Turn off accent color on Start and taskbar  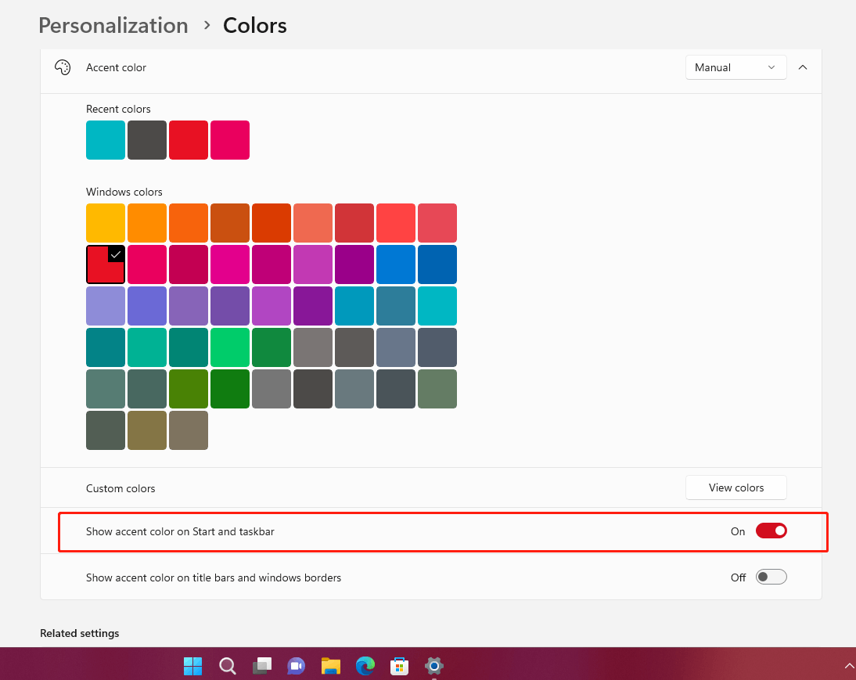(771, 531)
